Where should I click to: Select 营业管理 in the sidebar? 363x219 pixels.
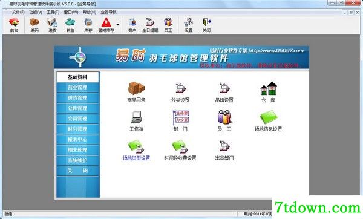(77, 87)
